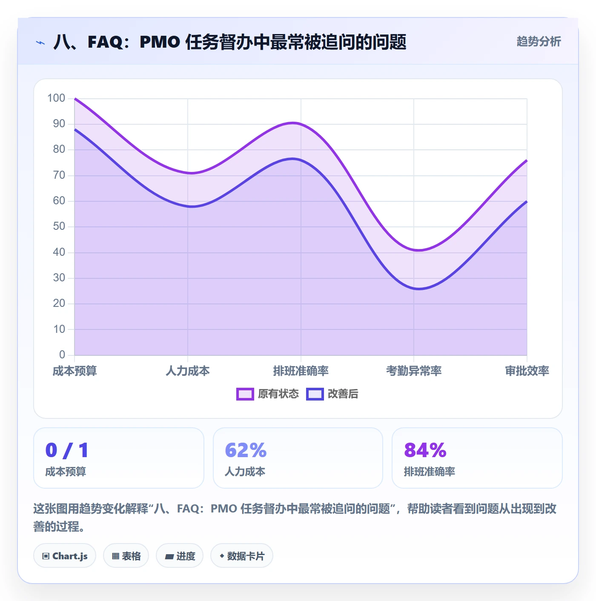Click the 排班准确率 x-axis label
Image resolution: width=596 pixels, height=601 pixels.
point(301,371)
